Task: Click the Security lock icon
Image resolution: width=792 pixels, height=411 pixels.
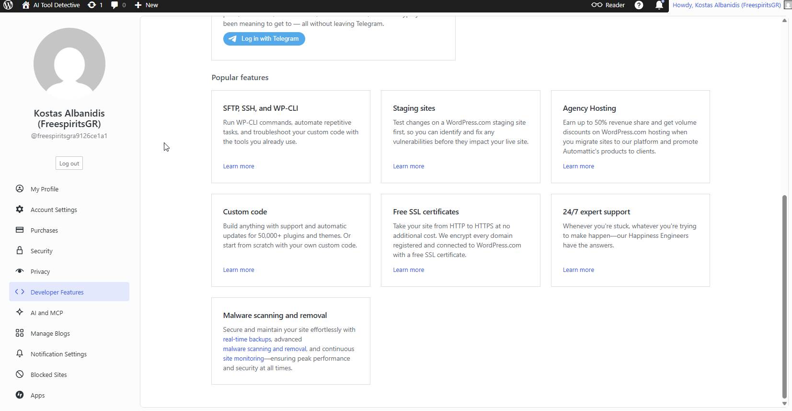Action: click(x=20, y=250)
